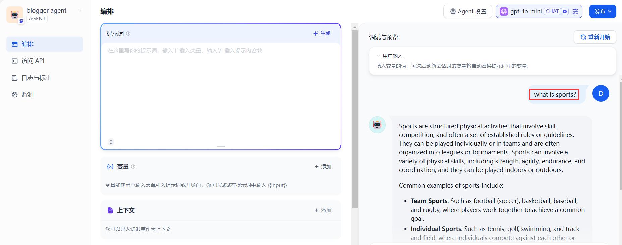Click the help icon next to 变量
This screenshot has height=245, width=622.
tap(133, 167)
